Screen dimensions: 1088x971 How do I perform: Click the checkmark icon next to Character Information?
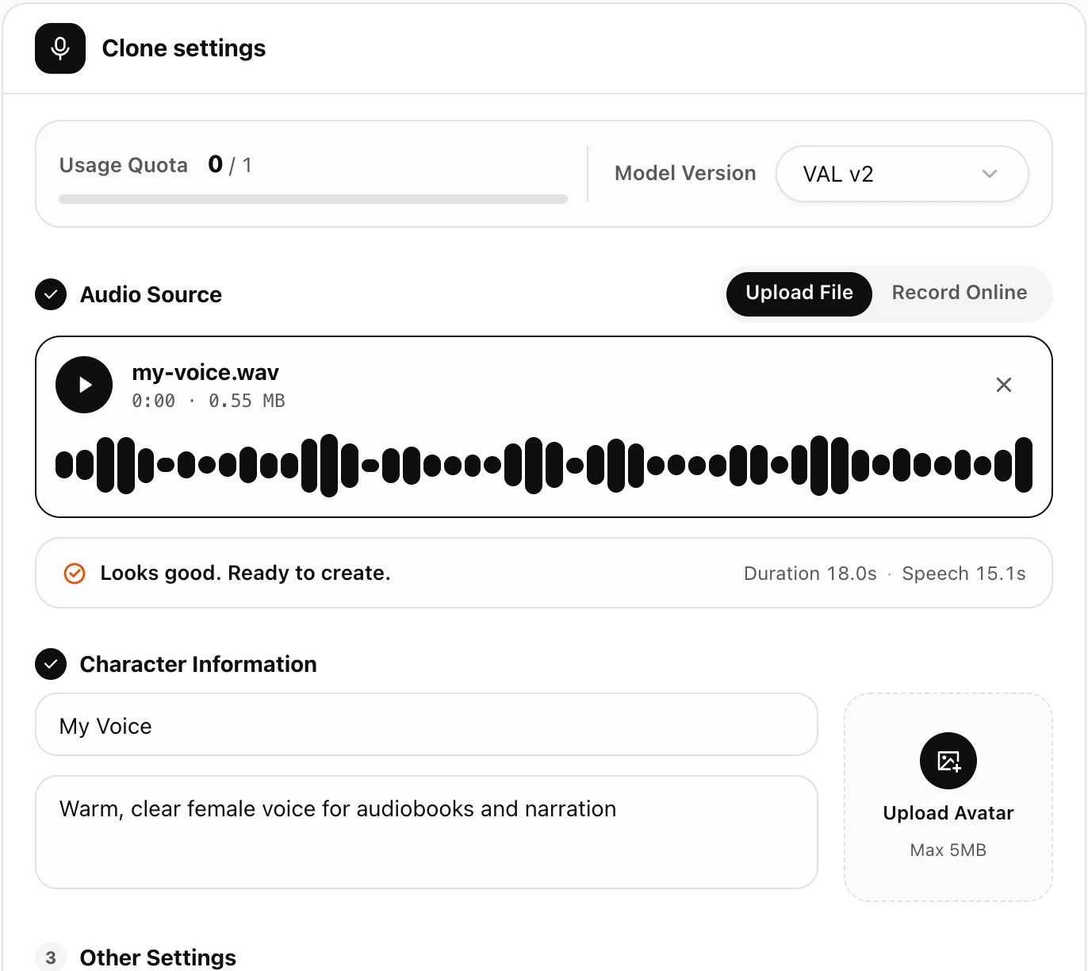pyautogui.click(x=51, y=664)
